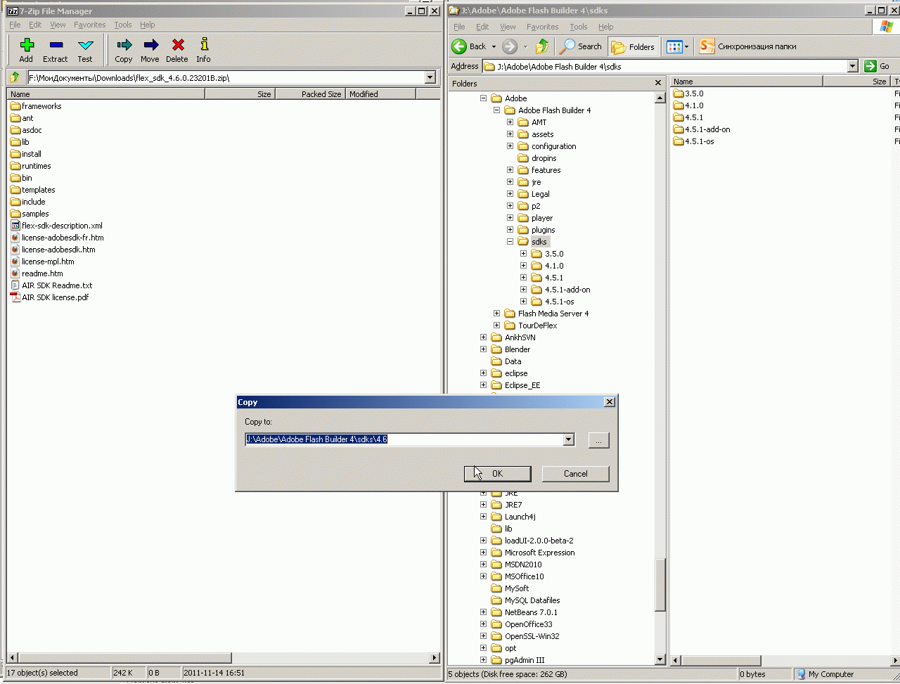Select the 4.5.1-add-on folder in file list
This screenshot has height=684, width=900.
pyautogui.click(x=702, y=129)
